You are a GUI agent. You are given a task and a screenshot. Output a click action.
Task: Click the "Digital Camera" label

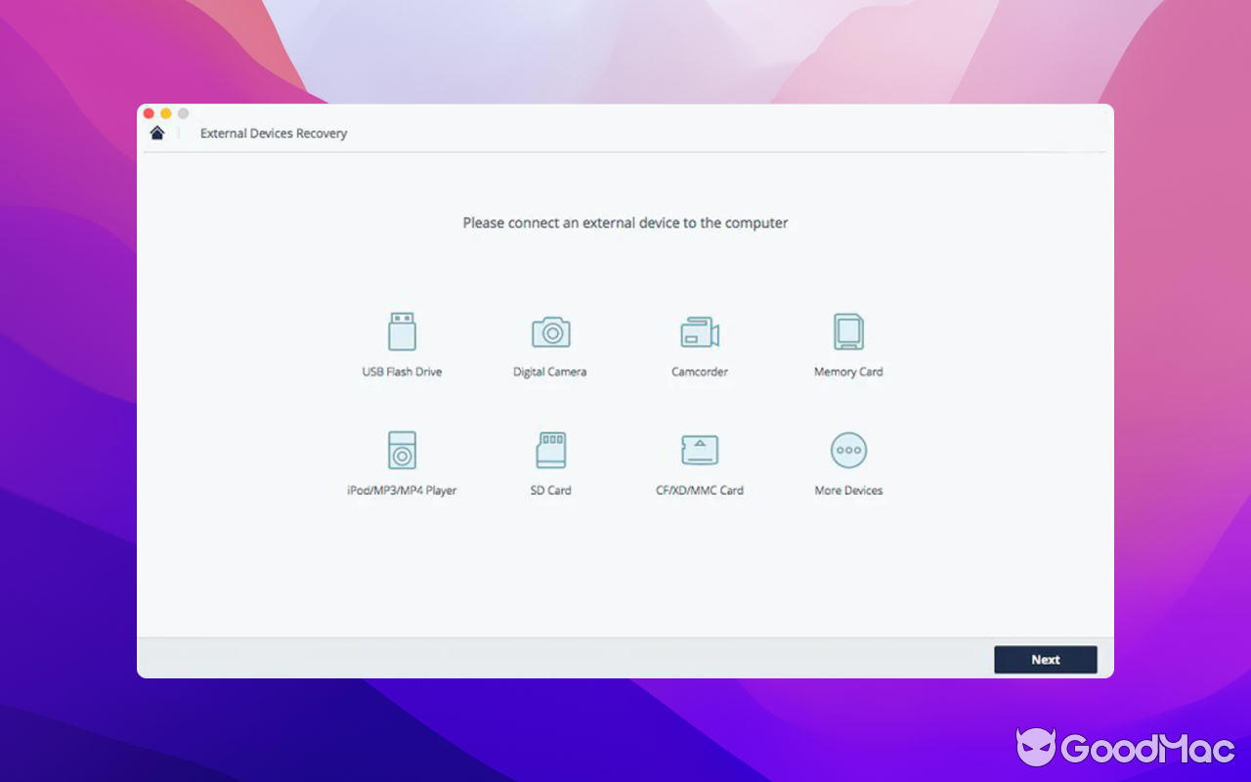click(550, 371)
